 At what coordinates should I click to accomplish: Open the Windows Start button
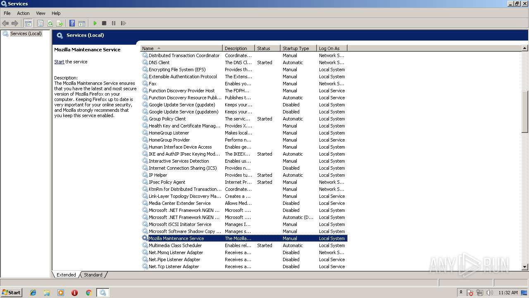12,292
